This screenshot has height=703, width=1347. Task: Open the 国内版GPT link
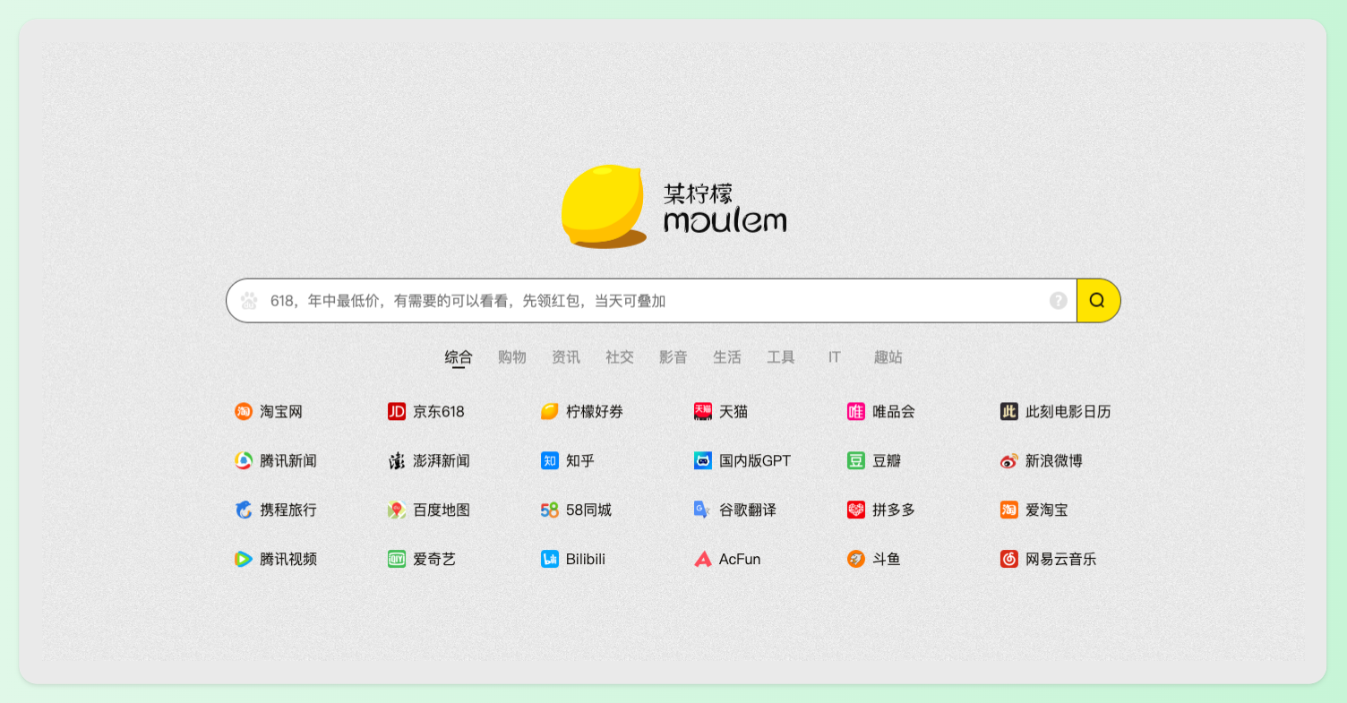pyautogui.click(x=755, y=461)
